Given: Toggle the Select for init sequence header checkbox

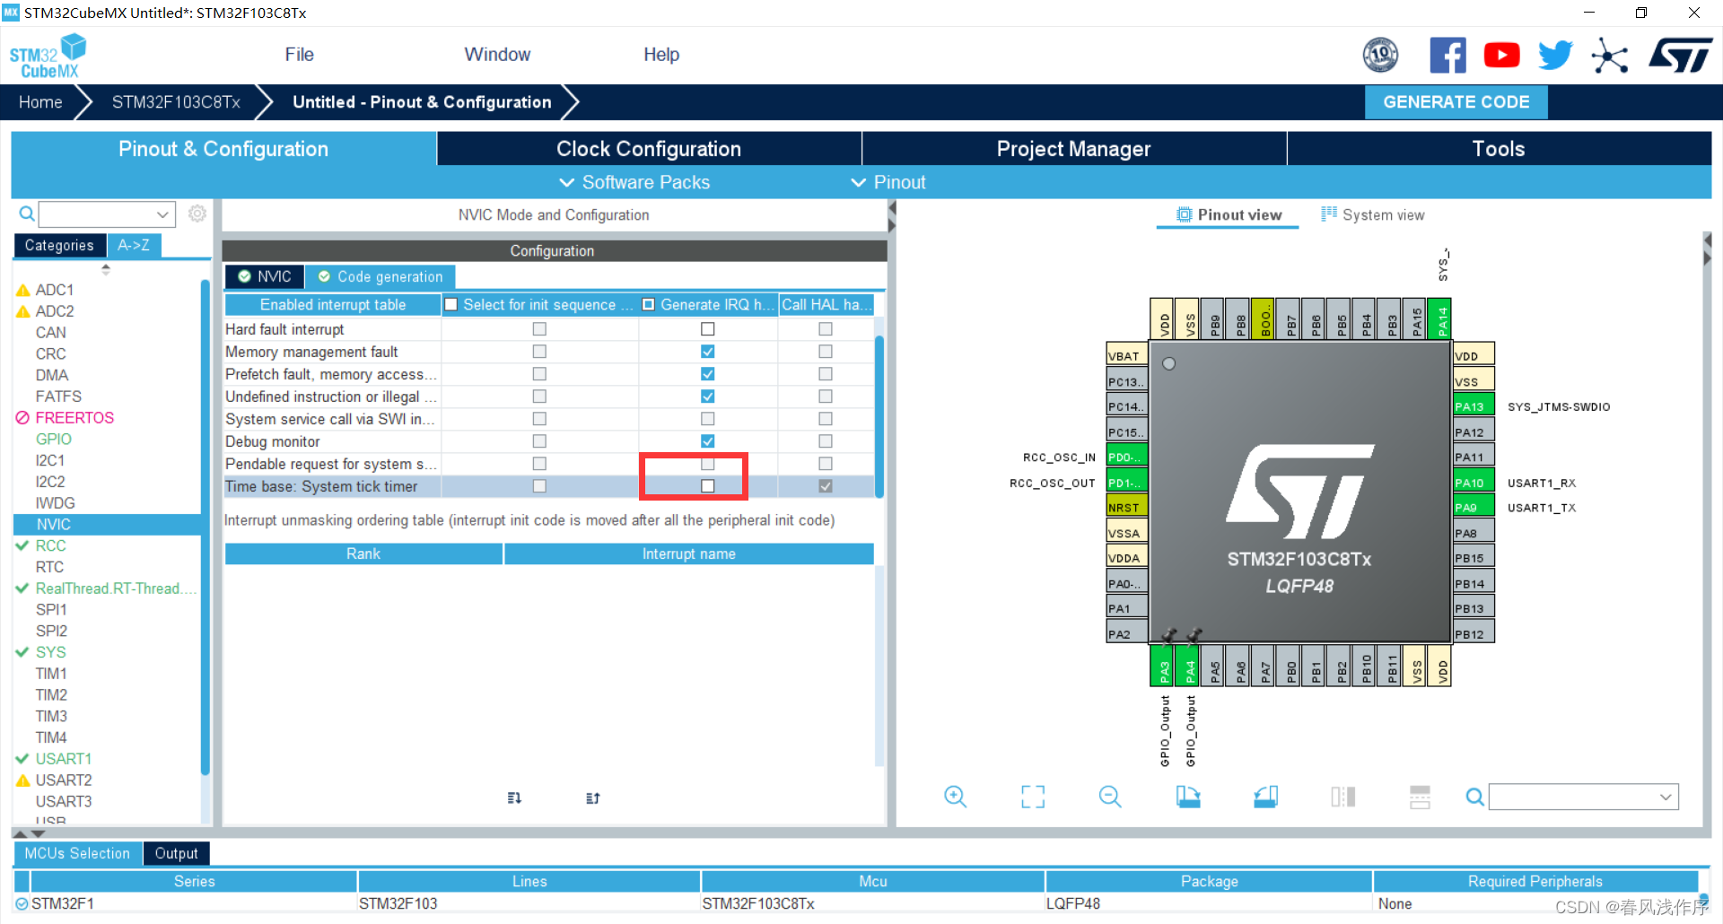Looking at the screenshot, I should pyautogui.click(x=451, y=305).
